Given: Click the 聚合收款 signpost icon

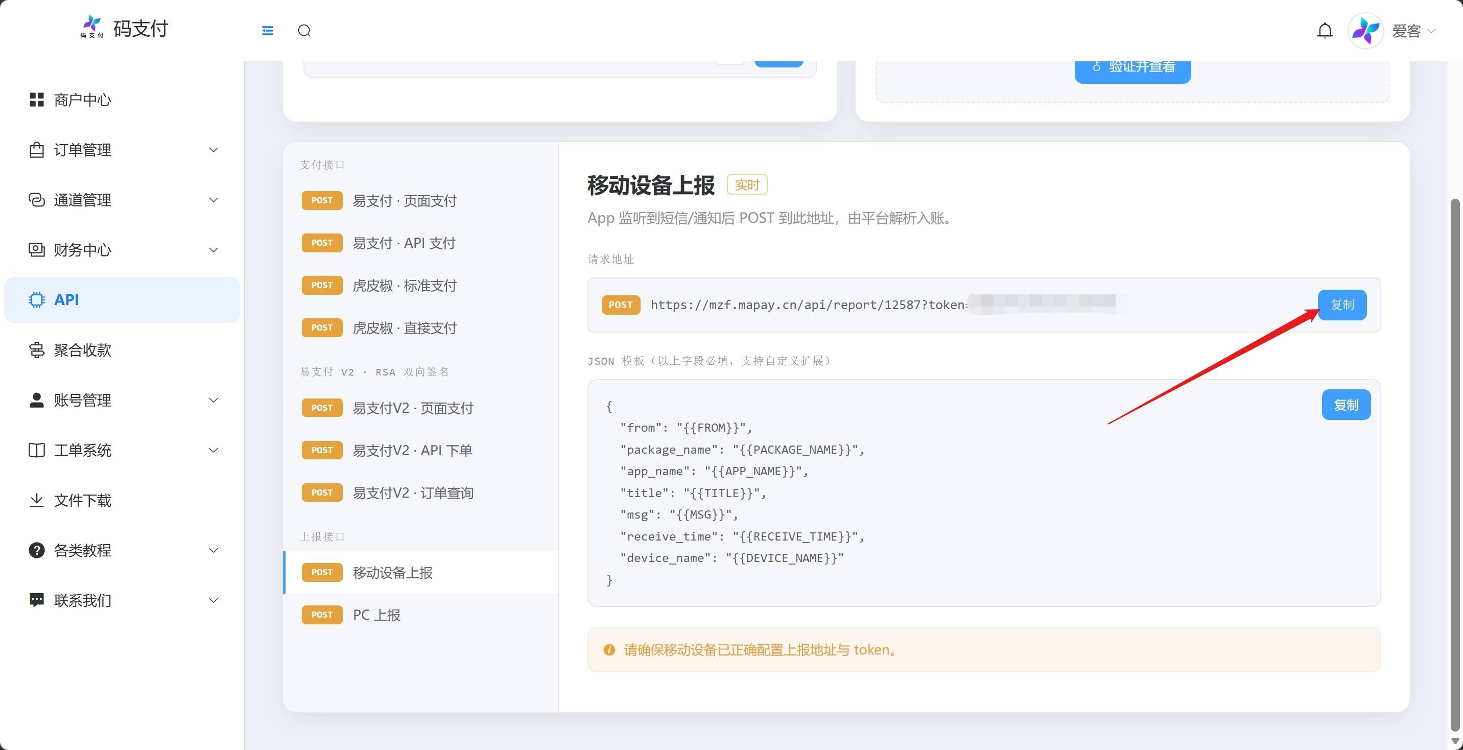Looking at the screenshot, I should [36, 350].
